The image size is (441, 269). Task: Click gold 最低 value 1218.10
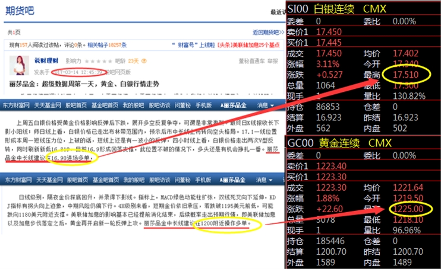(408, 220)
